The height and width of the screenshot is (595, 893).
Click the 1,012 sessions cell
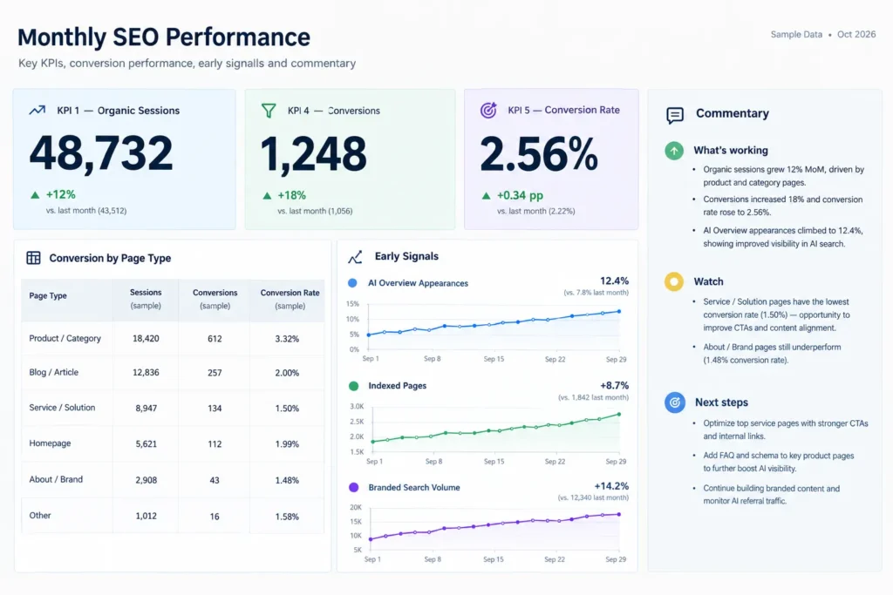click(x=147, y=516)
